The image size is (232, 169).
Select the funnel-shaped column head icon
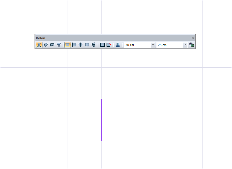pyautogui.click(x=59, y=45)
